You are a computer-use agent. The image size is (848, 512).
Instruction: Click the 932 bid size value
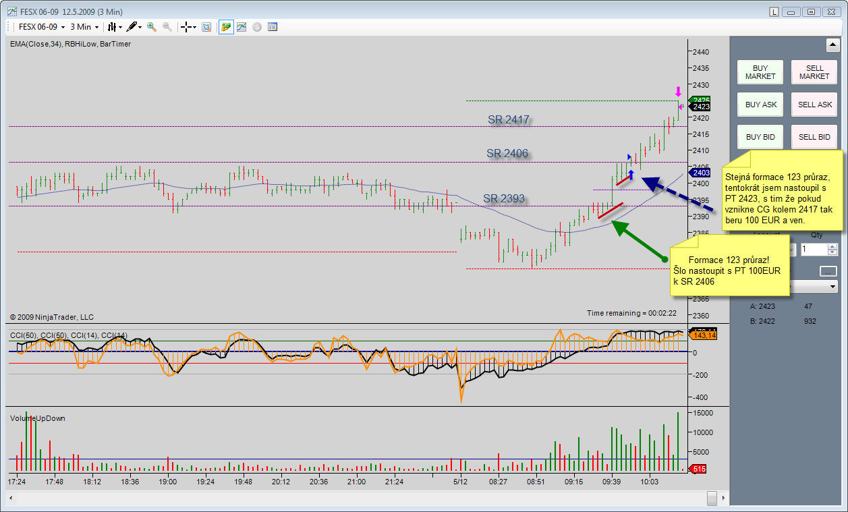810,321
